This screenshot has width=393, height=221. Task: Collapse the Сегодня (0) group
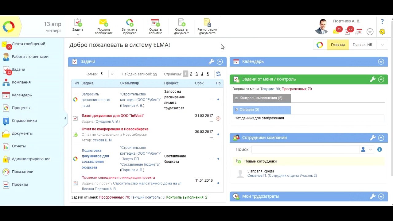[237, 110]
